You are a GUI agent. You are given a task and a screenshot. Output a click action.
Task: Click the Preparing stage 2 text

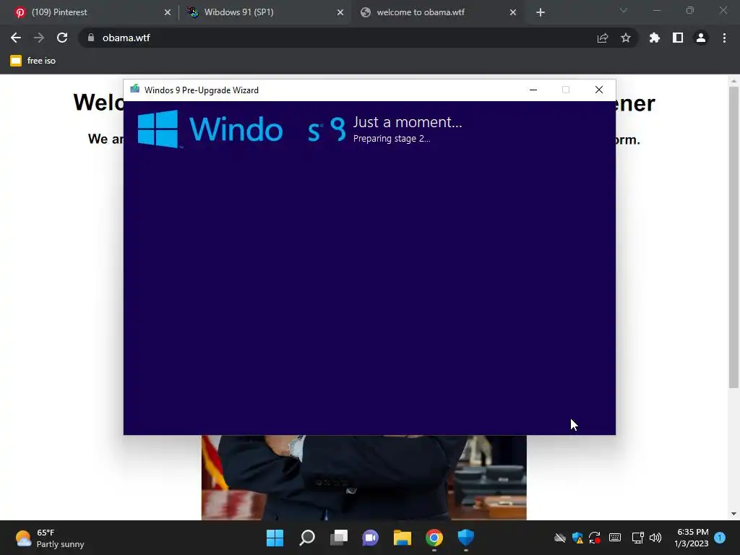tap(392, 139)
